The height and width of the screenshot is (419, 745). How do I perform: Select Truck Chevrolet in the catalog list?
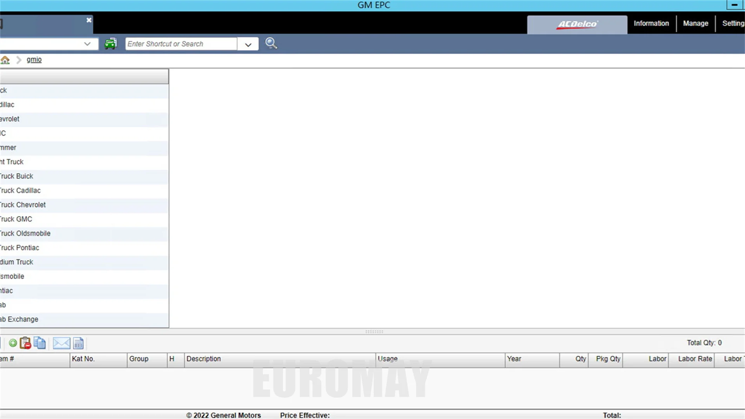click(23, 205)
